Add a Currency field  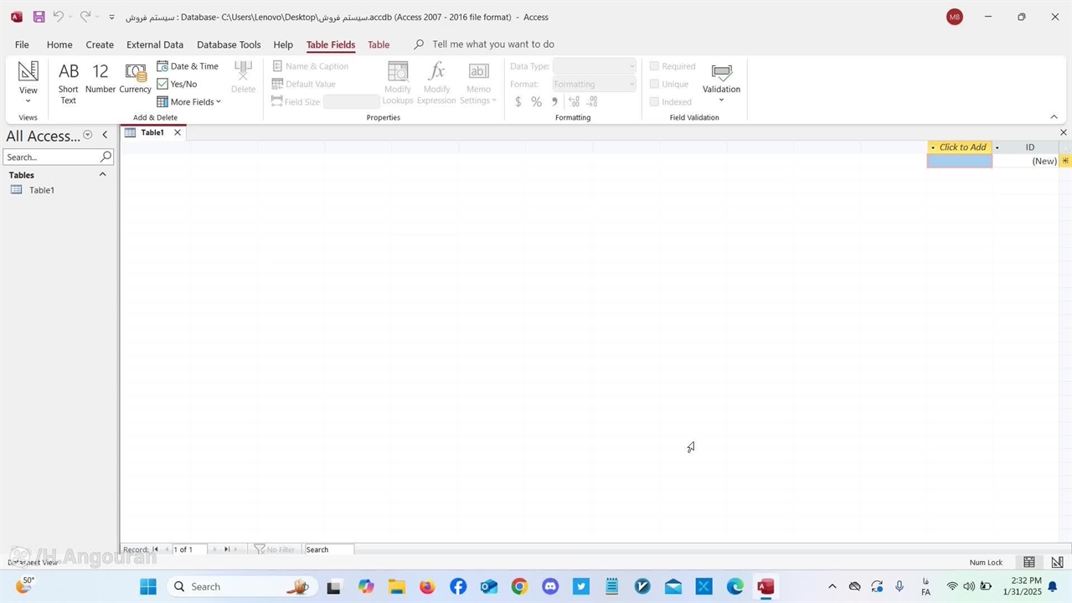(x=135, y=78)
